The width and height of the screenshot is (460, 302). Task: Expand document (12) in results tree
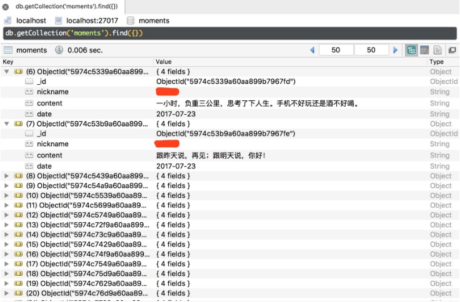7,215
